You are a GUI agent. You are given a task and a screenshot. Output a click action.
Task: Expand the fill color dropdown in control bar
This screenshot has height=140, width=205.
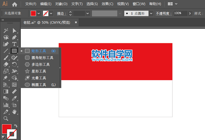(39, 13)
